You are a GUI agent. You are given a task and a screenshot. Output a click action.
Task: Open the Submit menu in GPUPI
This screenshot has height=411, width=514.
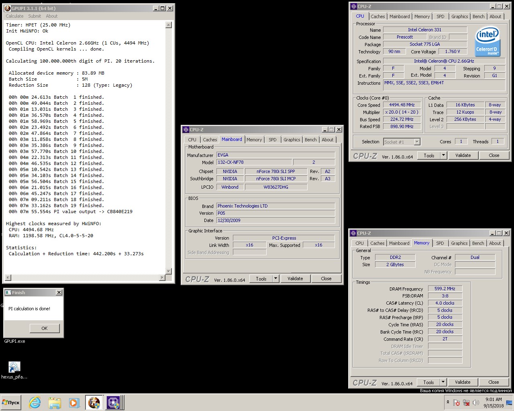[35, 16]
